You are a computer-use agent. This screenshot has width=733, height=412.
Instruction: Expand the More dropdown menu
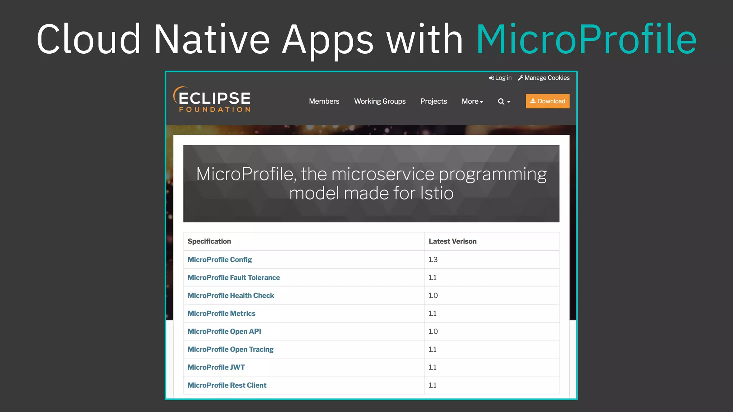(x=472, y=101)
